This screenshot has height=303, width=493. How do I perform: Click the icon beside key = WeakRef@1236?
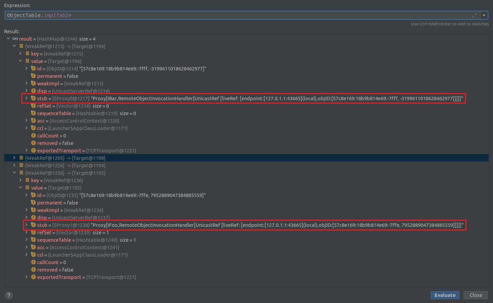[x=27, y=180]
